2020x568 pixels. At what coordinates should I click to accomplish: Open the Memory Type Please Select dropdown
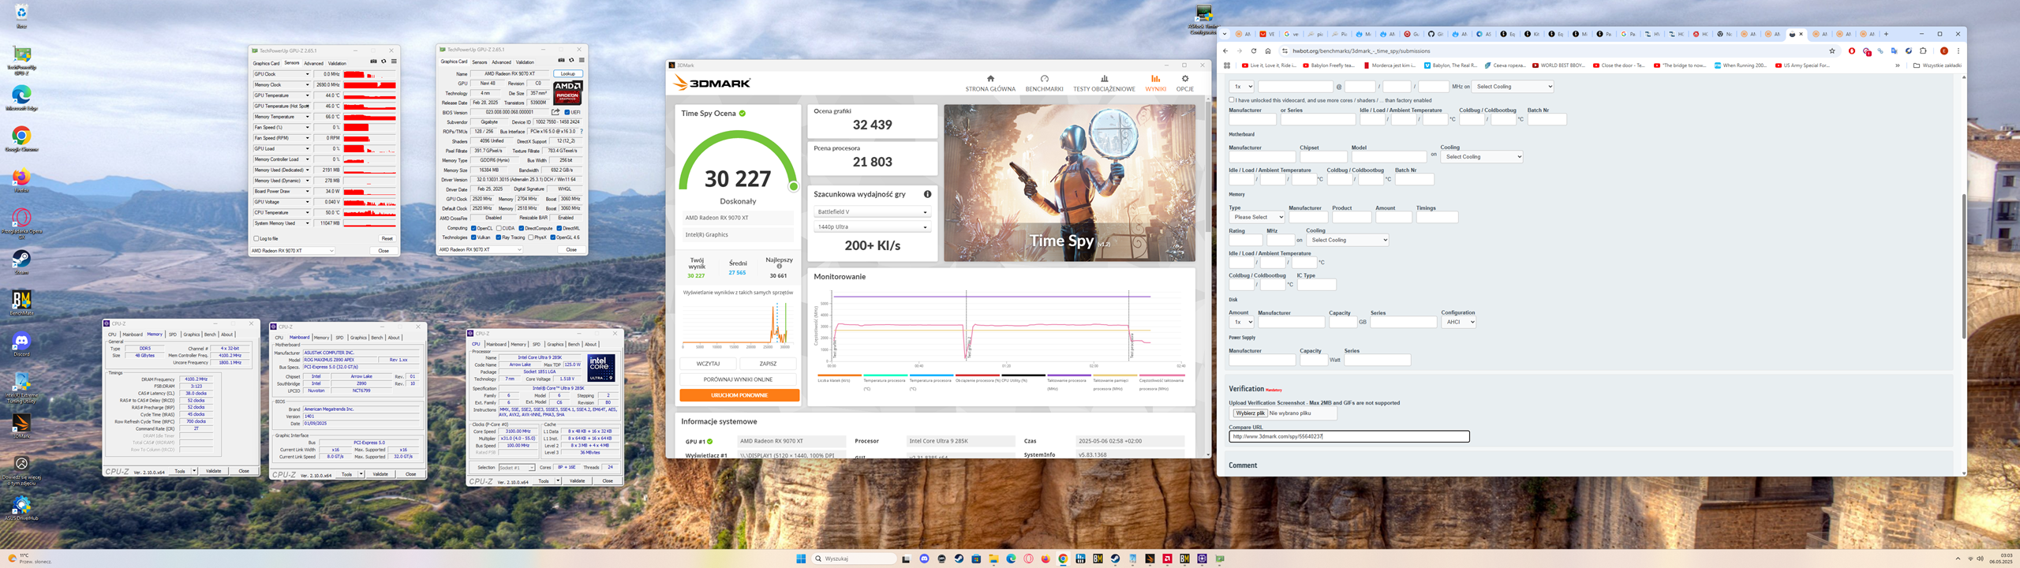(1256, 217)
